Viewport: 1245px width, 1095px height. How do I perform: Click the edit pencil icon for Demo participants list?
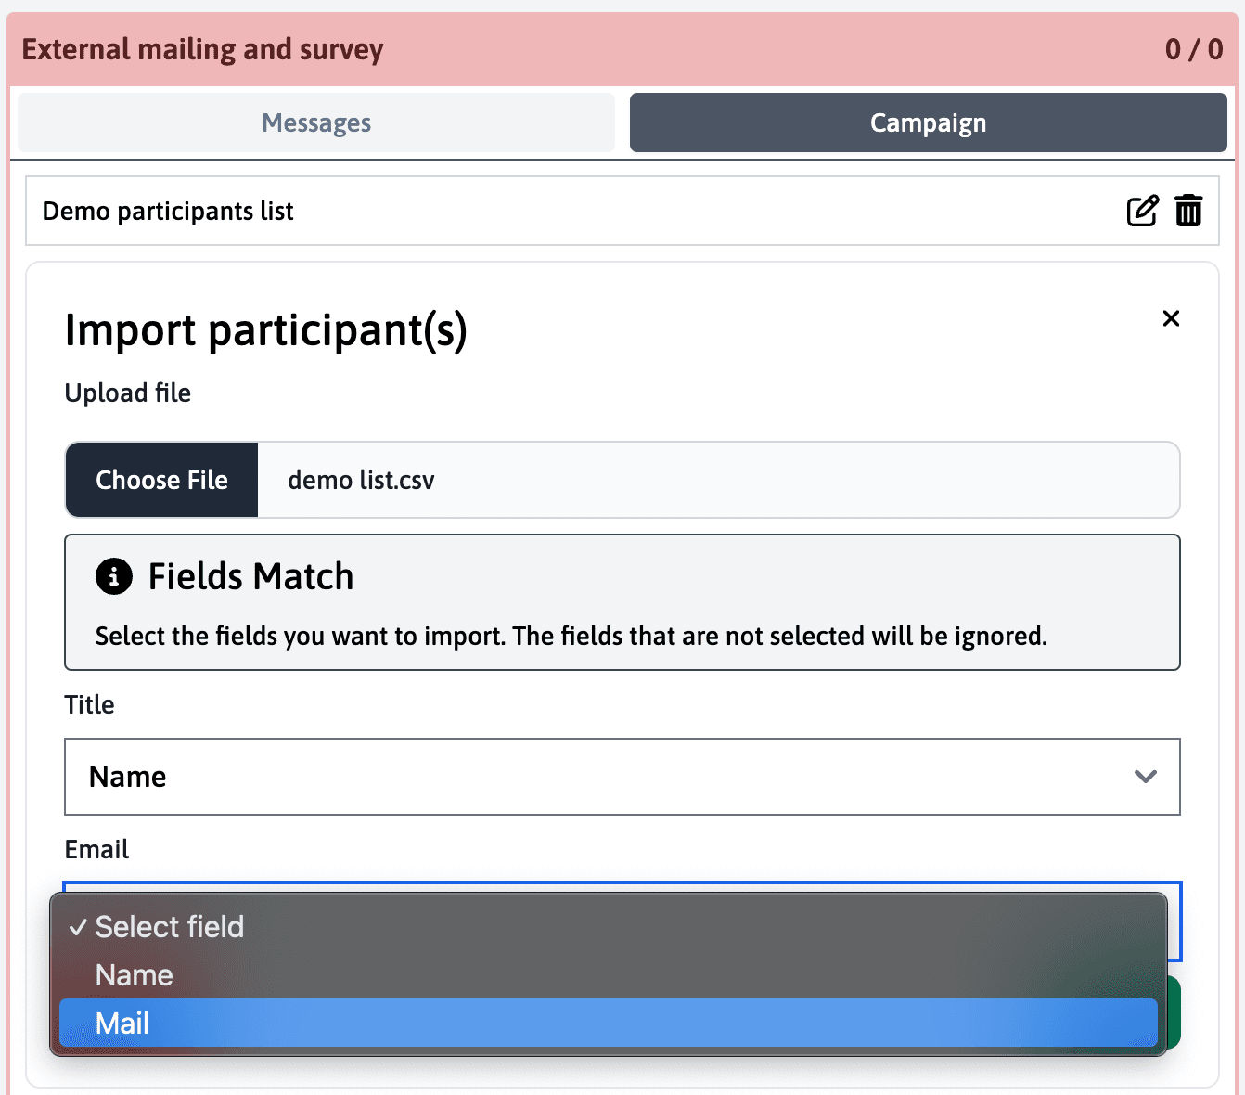tap(1142, 211)
